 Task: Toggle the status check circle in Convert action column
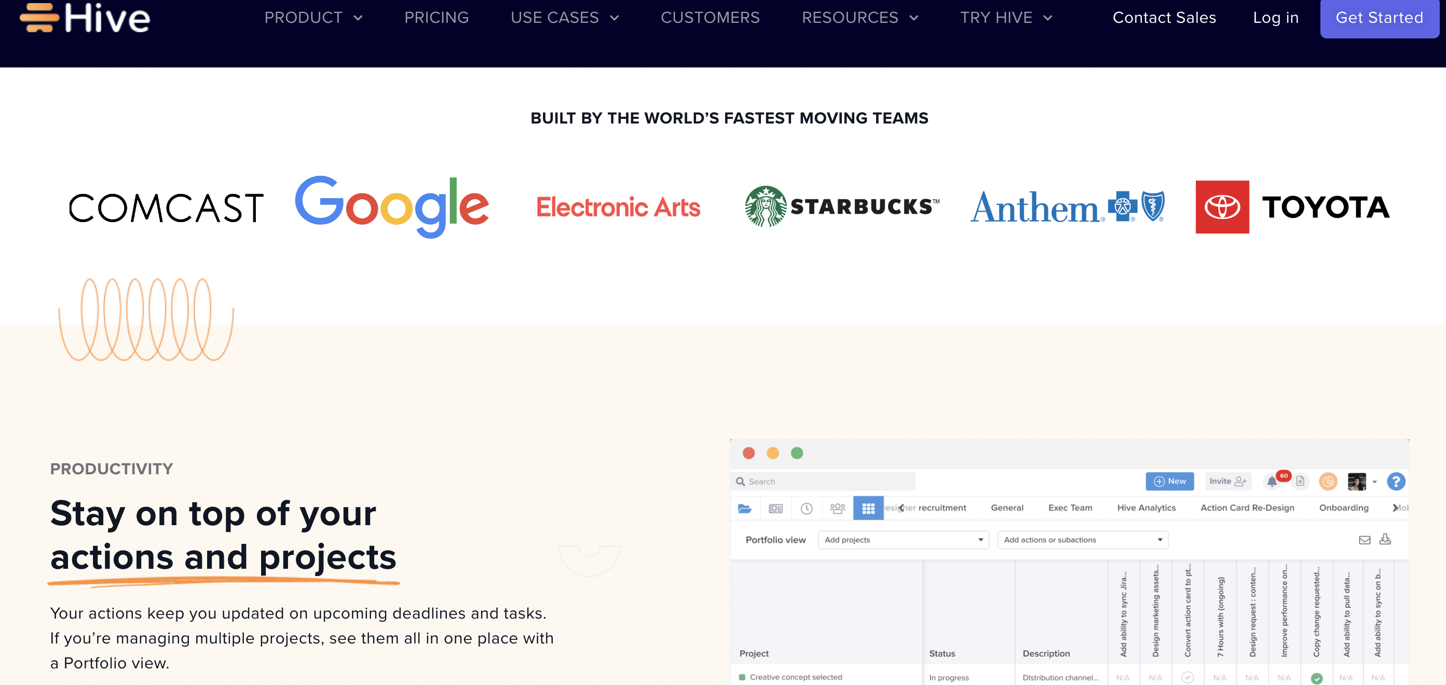click(x=1189, y=677)
